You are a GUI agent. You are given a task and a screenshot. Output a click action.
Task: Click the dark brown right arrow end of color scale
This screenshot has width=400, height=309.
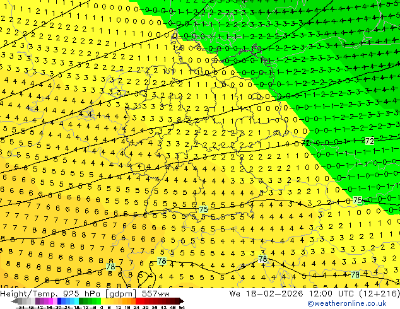click(x=182, y=301)
